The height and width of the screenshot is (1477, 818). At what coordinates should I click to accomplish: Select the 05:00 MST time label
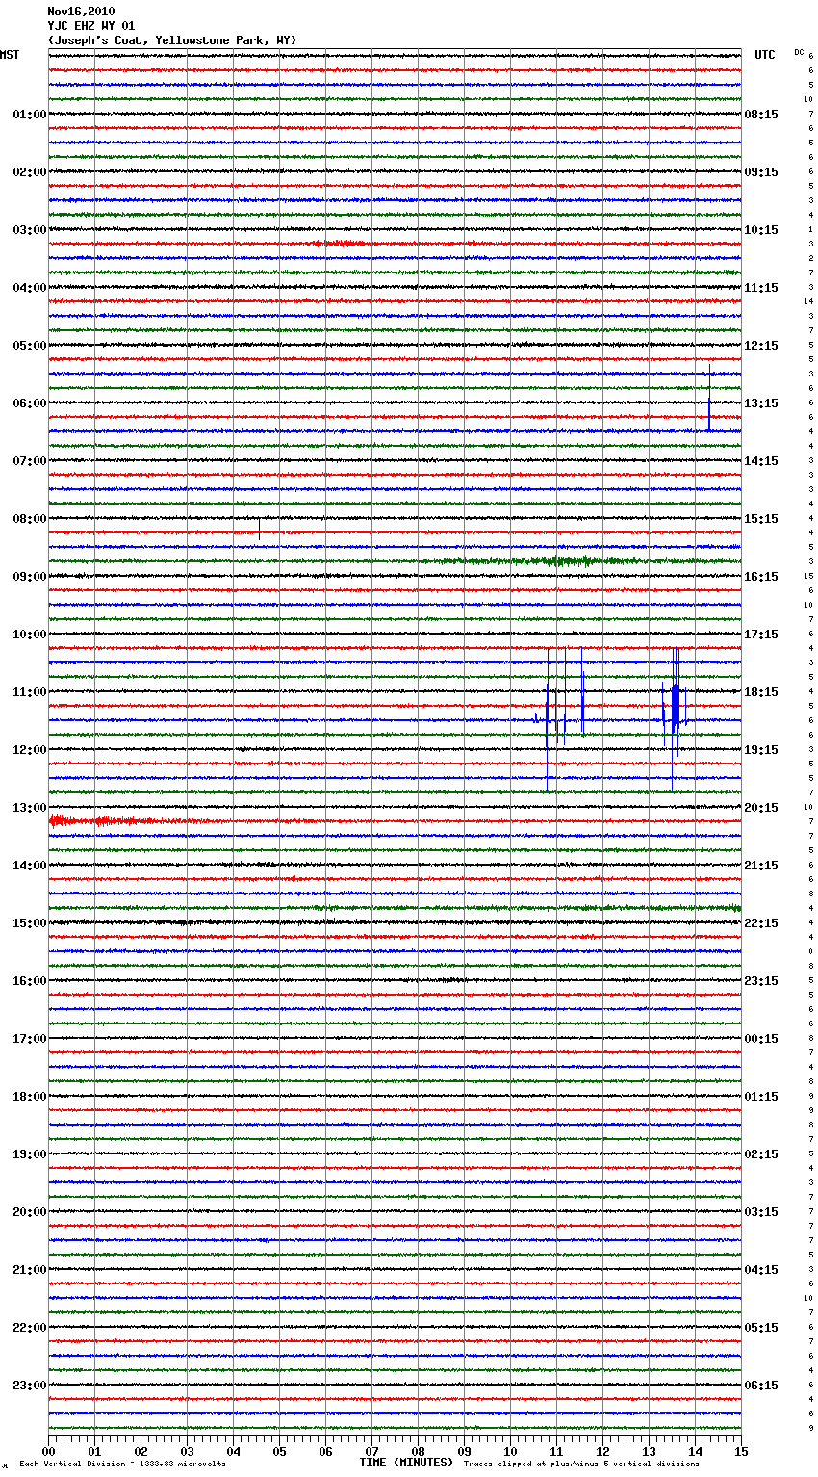29,346
